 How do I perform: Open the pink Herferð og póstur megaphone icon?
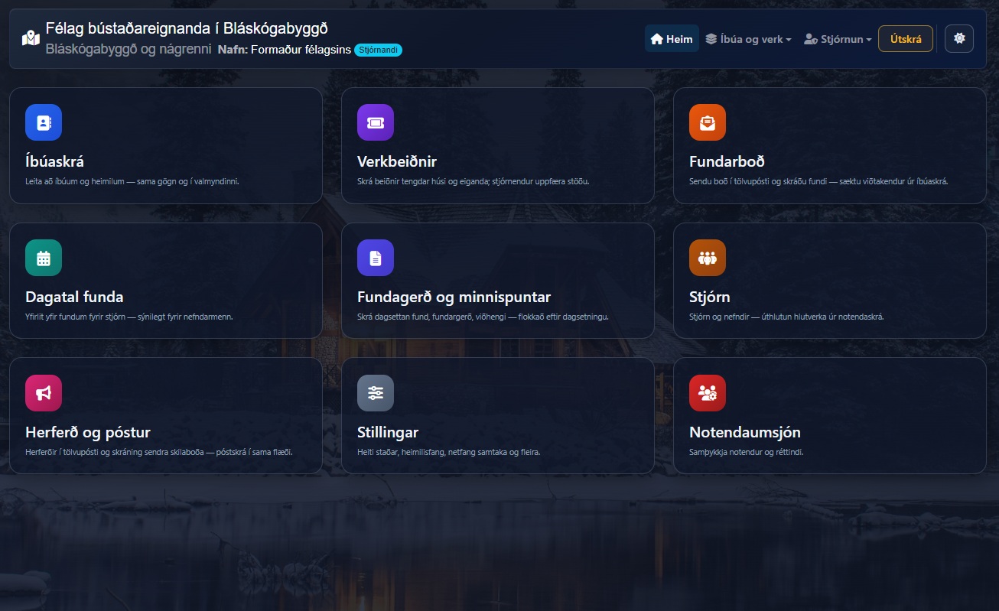[44, 393]
